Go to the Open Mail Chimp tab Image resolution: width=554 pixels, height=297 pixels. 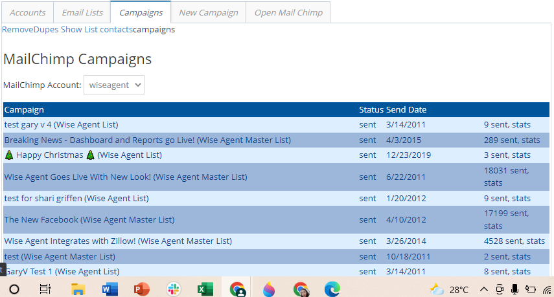288,12
